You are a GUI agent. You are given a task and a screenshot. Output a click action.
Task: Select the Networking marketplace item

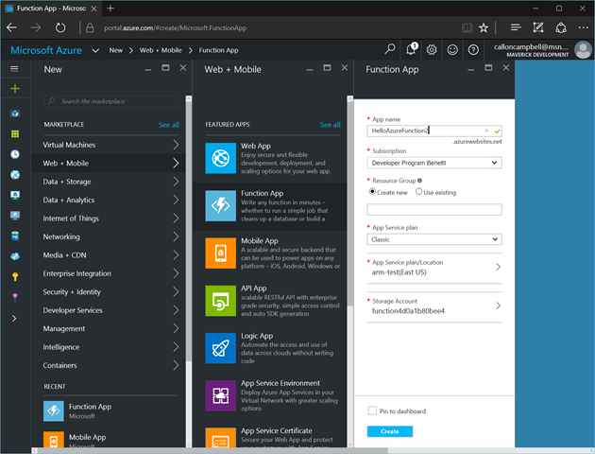tap(109, 236)
